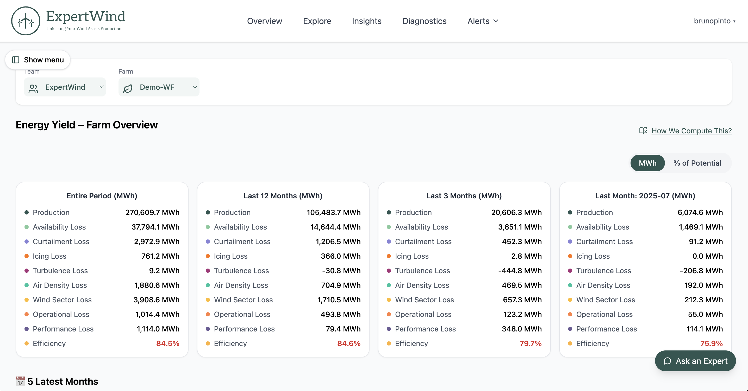Viewport: 748px width, 391px height.
Task: Click the Alerts chevron arrow icon
Action: [x=496, y=21]
